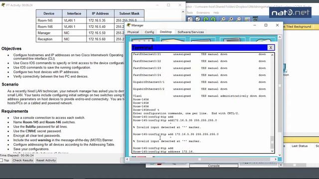Click Manager desktop scroll up arrow
The width and height of the screenshot is (319, 179).
click(x=280, y=37)
